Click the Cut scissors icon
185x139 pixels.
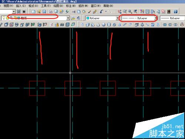[x=74, y=12]
